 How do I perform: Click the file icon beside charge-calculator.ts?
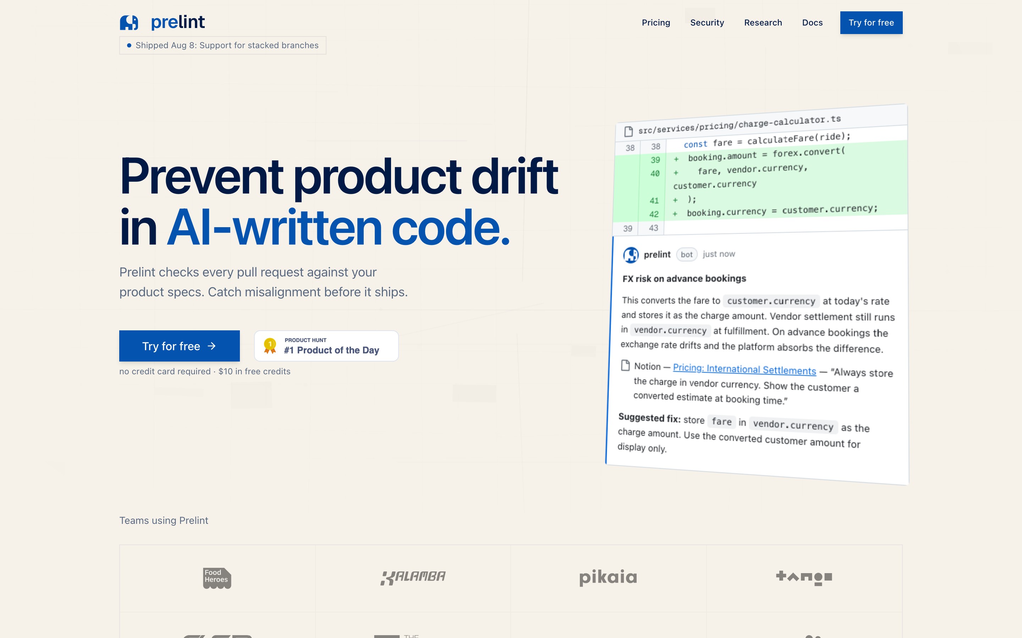point(628,131)
